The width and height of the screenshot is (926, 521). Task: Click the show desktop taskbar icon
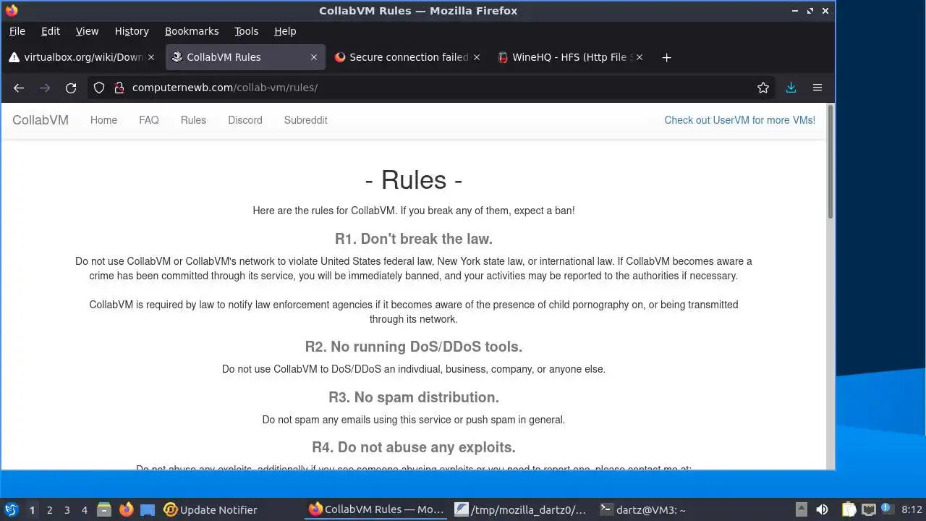tap(148, 510)
